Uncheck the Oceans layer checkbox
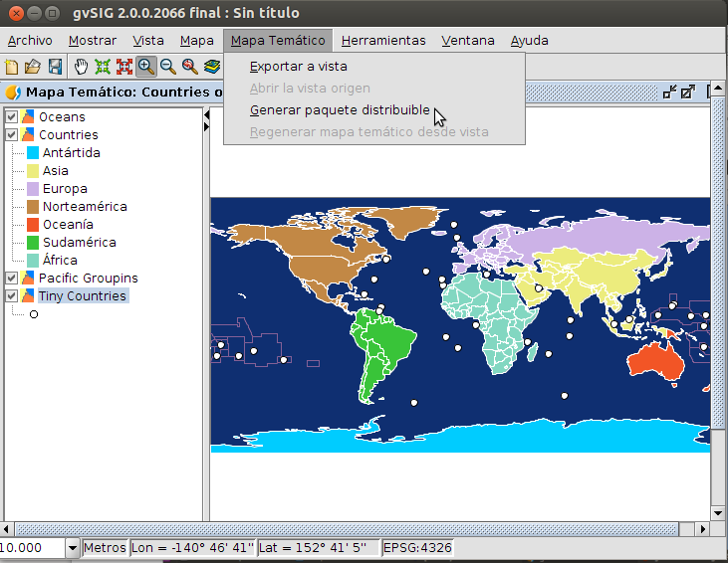Viewport: 728px width, 563px height. pos(12,117)
